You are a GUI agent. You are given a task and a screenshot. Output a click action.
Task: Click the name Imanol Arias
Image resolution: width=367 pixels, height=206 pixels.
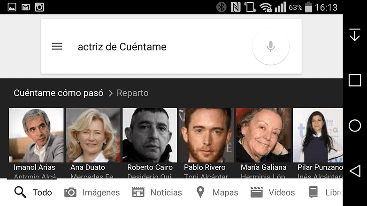point(34,167)
